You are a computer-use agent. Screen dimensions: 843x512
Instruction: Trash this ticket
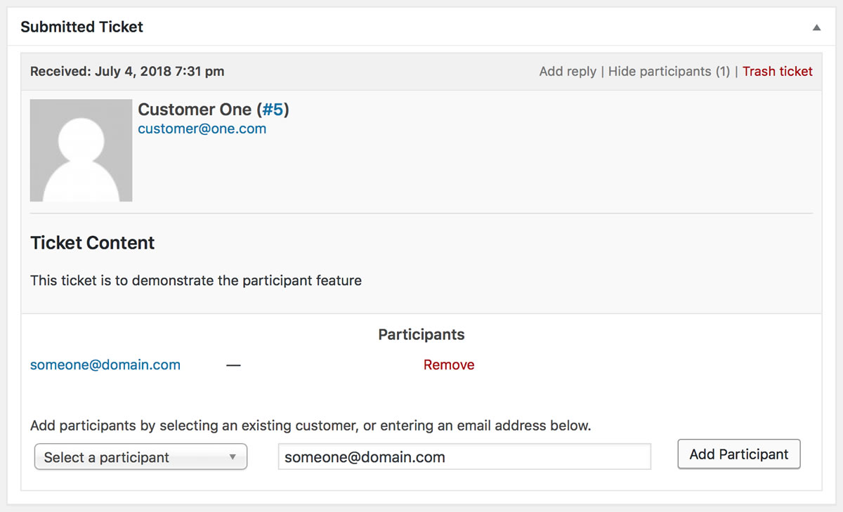click(x=777, y=71)
